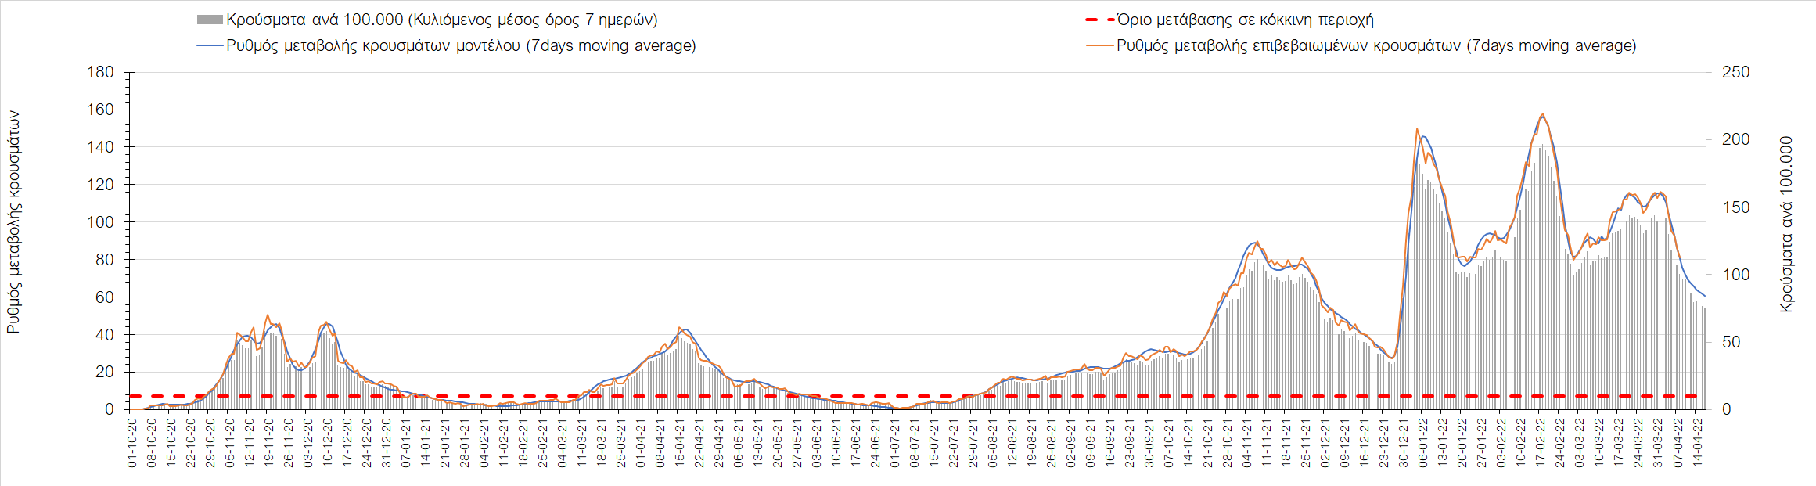Click the 01-10-20 date label
This screenshot has width=1816, height=486.
132,443
